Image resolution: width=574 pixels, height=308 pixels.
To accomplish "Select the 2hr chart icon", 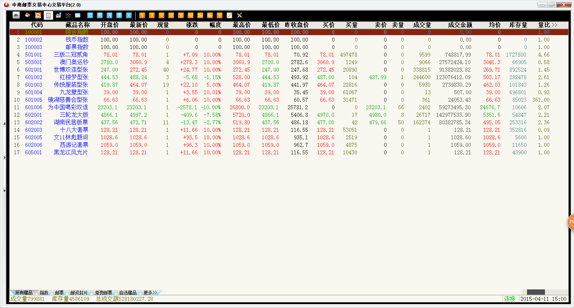I will point(200,15).
